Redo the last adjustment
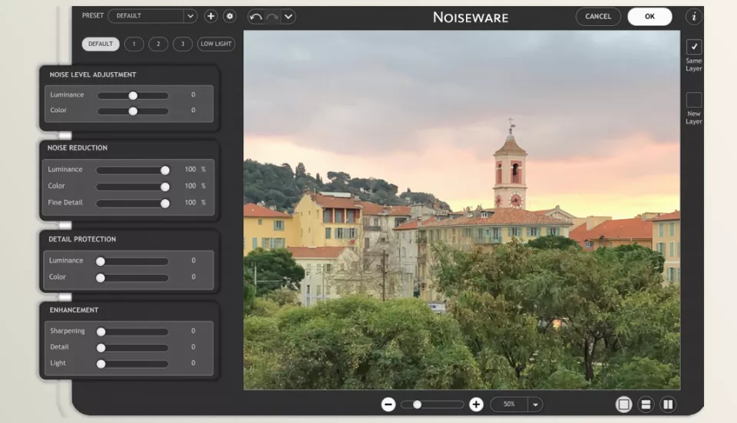This screenshot has height=423, width=737. [x=272, y=17]
